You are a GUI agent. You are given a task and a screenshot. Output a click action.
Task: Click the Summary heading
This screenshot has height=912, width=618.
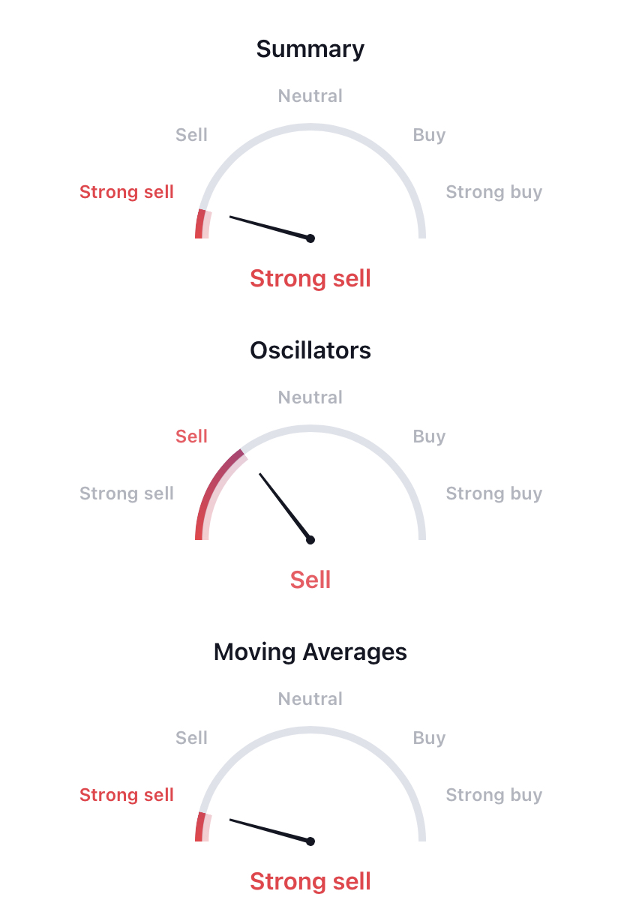(310, 49)
